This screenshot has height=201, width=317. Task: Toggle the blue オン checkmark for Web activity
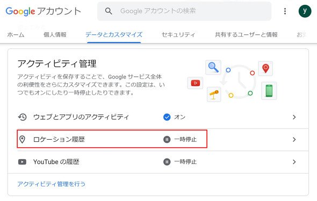167,117
